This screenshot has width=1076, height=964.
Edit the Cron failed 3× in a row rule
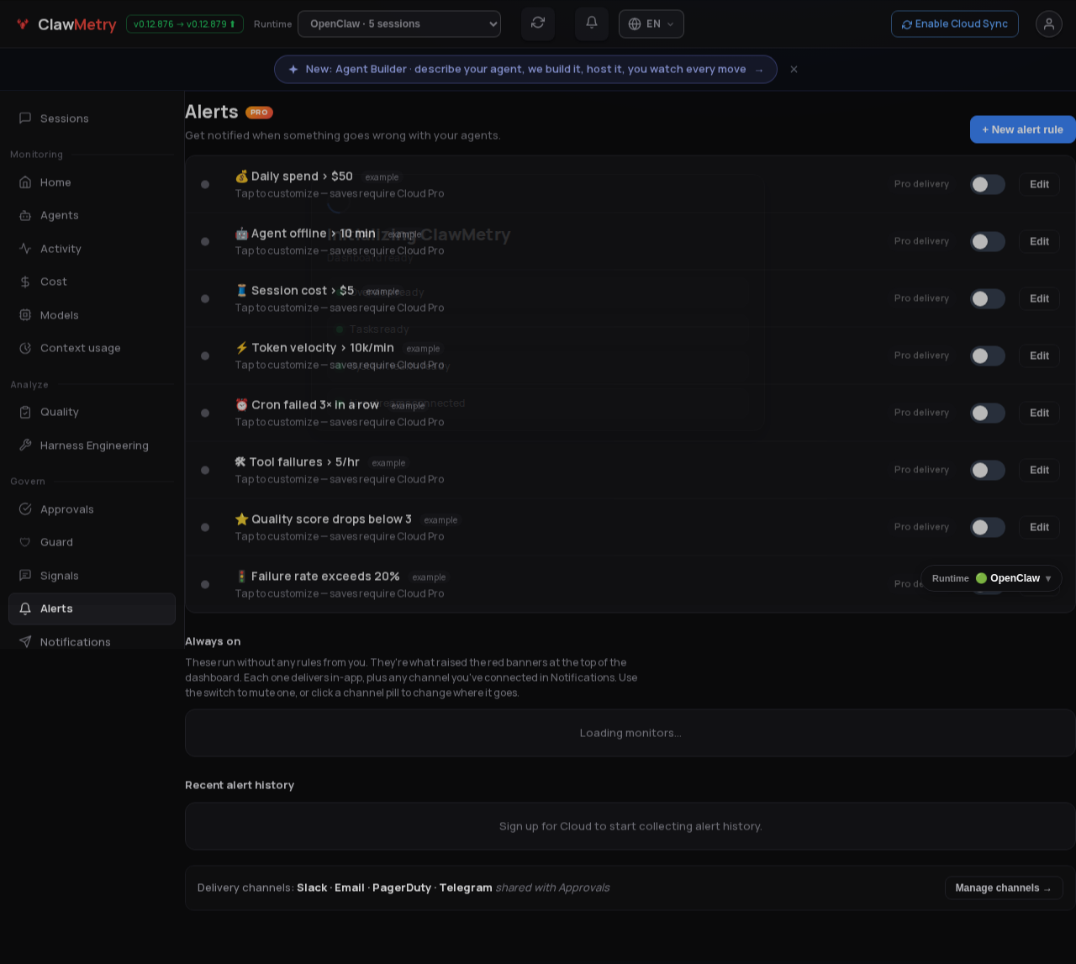coord(1039,413)
